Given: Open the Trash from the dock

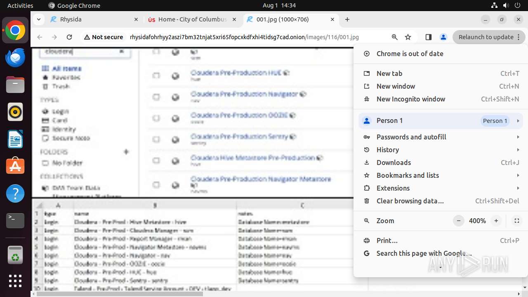Looking at the screenshot, I should pyautogui.click(x=15, y=255).
